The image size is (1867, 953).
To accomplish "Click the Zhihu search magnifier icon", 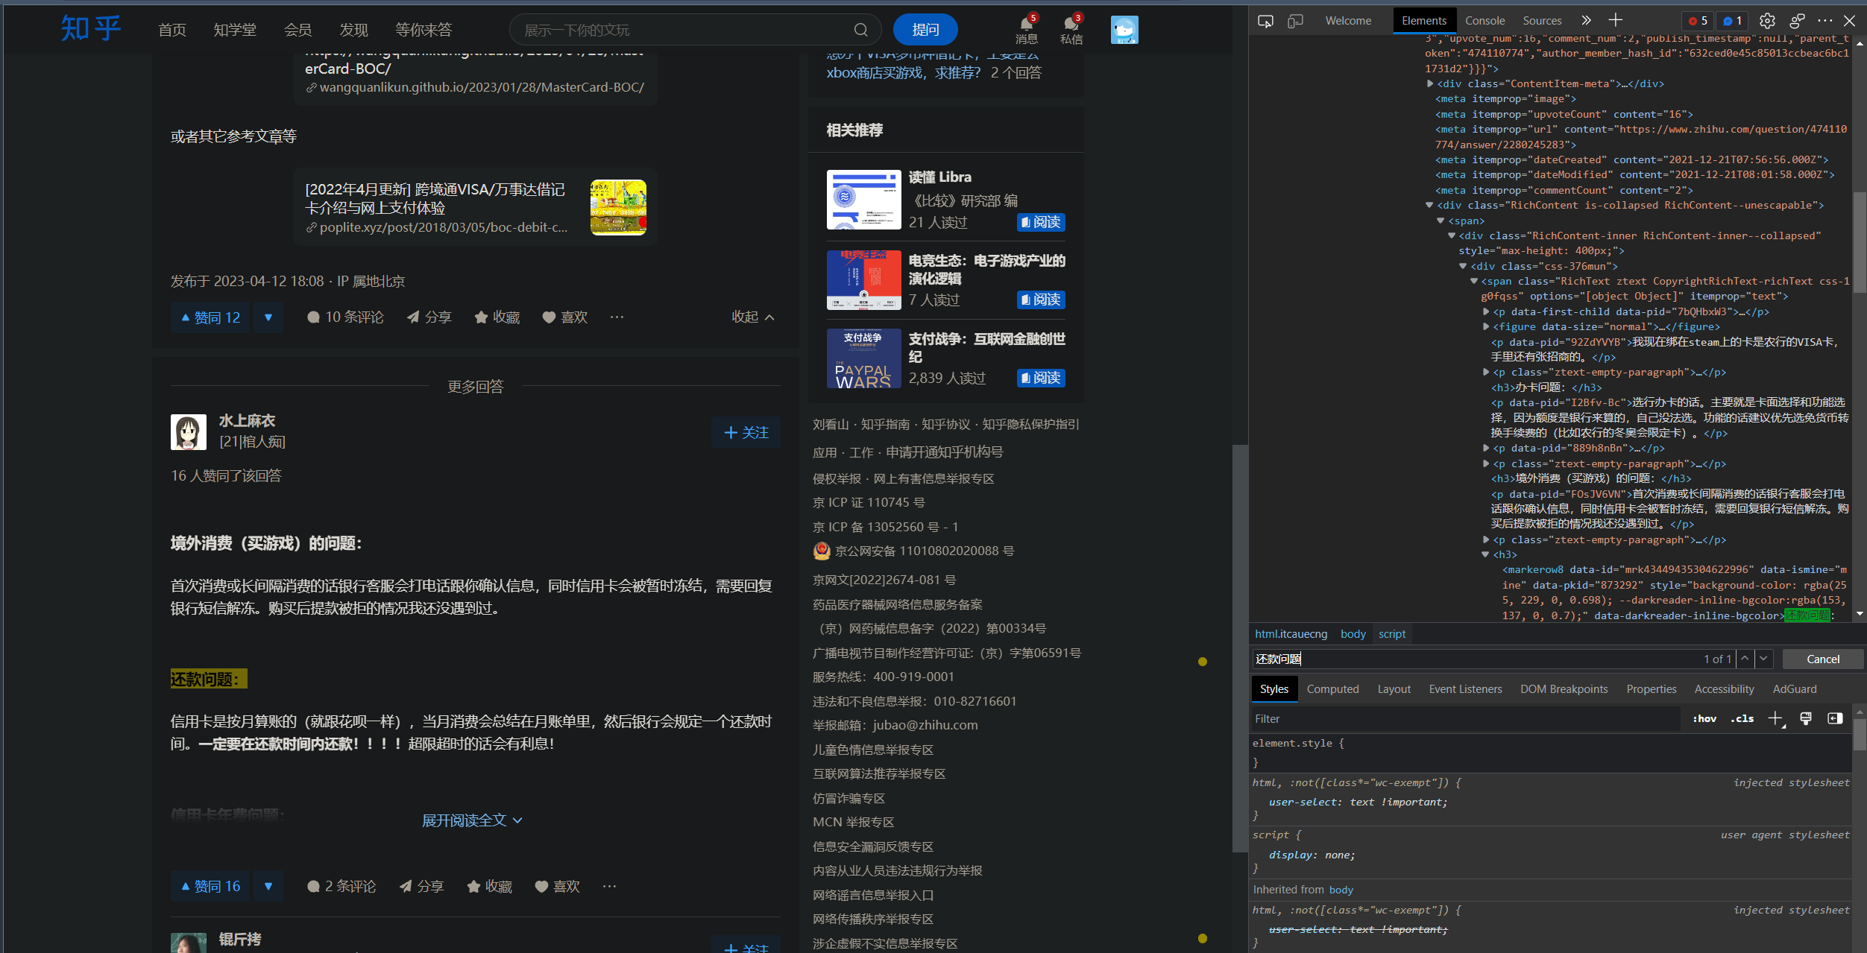I will pos(860,30).
